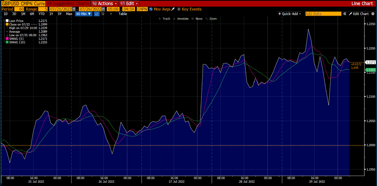Click the pencil icon next to Mov Avgs
Screen dimensions: 377x186
click(x=173, y=9)
